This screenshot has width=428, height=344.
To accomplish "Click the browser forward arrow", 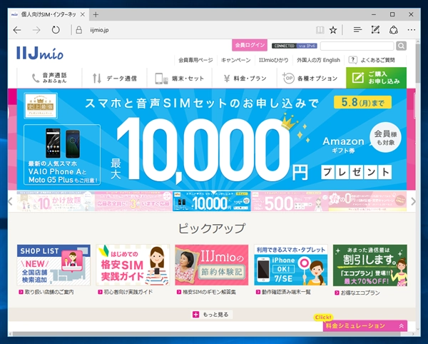I will pyautogui.click(x=36, y=30).
